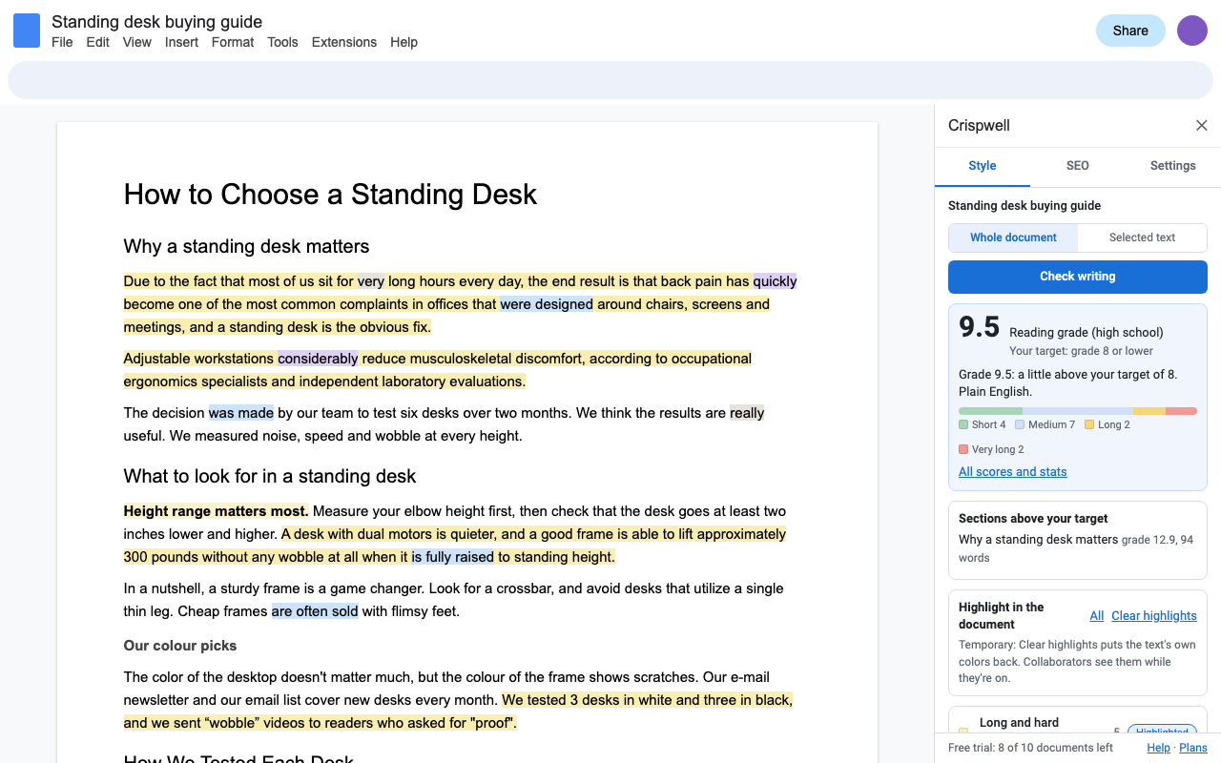1221x763 pixels.
Task: Click the blue highlighted phrase was made
Action: point(241,413)
